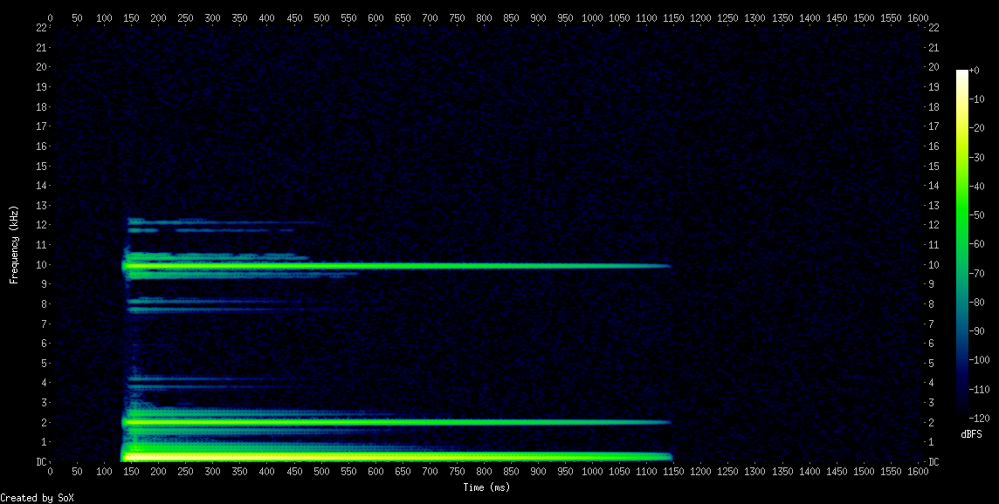
Task: Click "1150" on the bottom time axis
Action: (x=673, y=472)
